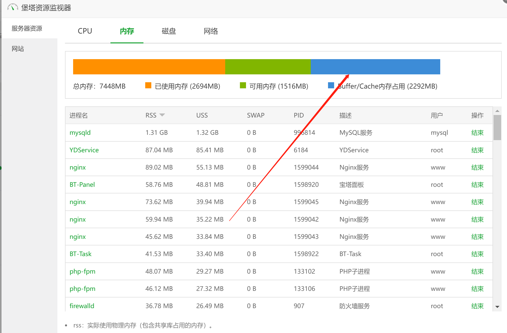End the YDService process via 结束

coord(477,150)
